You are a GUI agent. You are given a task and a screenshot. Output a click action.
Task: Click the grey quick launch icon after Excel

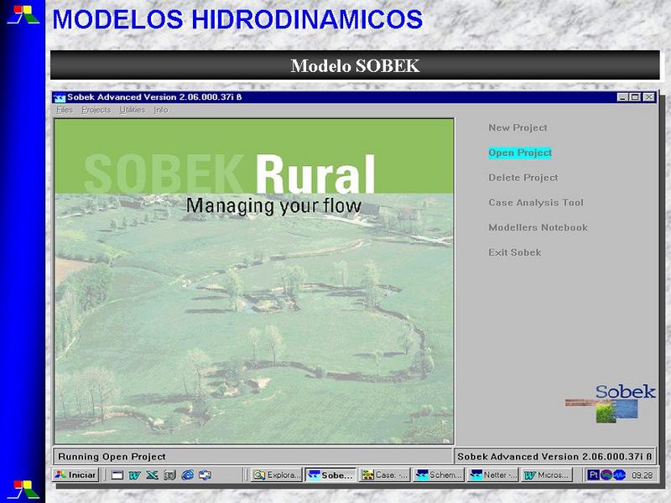[x=169, y=475]
